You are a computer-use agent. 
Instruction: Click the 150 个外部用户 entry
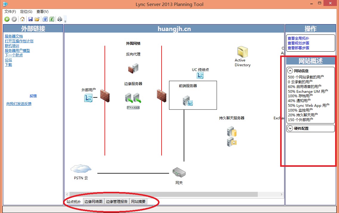click(300, 120)
